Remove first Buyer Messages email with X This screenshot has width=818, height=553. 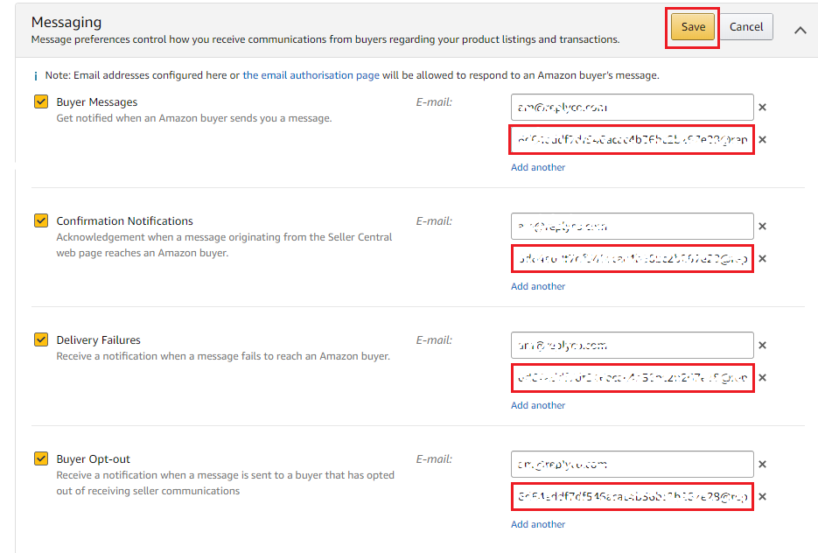(x=762, y=108)
